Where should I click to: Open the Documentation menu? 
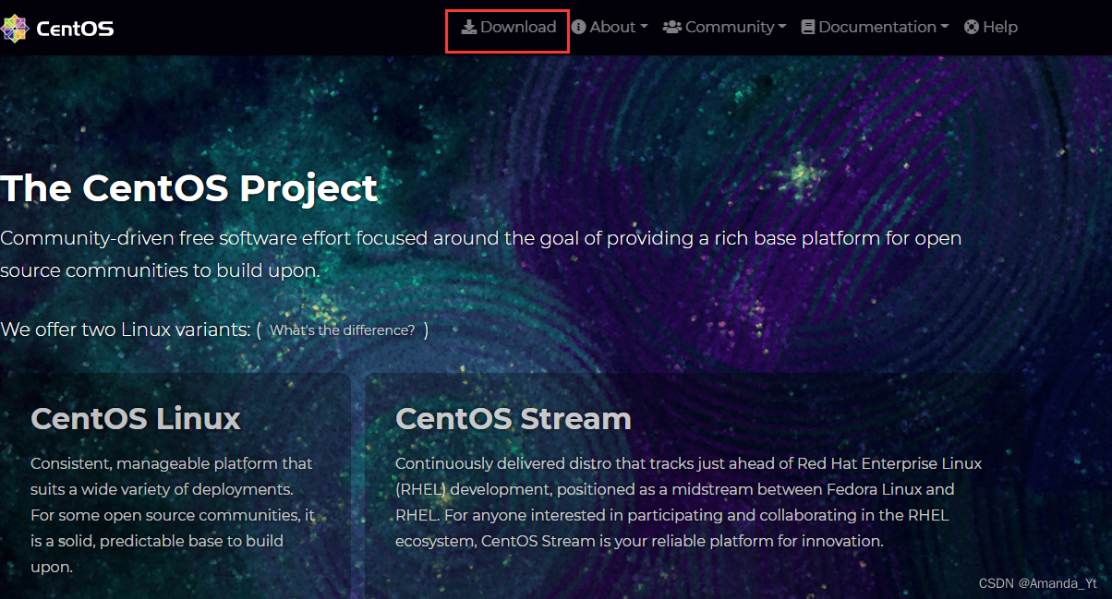tap(876, 27)
